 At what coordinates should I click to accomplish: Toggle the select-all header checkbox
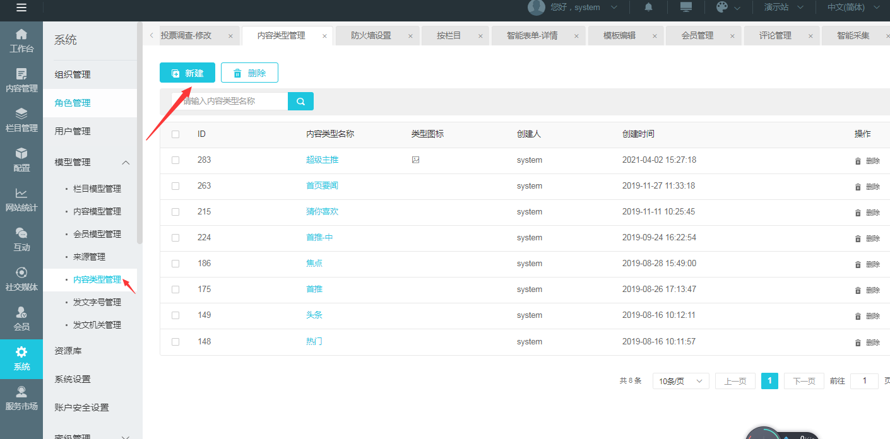pos(175,134)
